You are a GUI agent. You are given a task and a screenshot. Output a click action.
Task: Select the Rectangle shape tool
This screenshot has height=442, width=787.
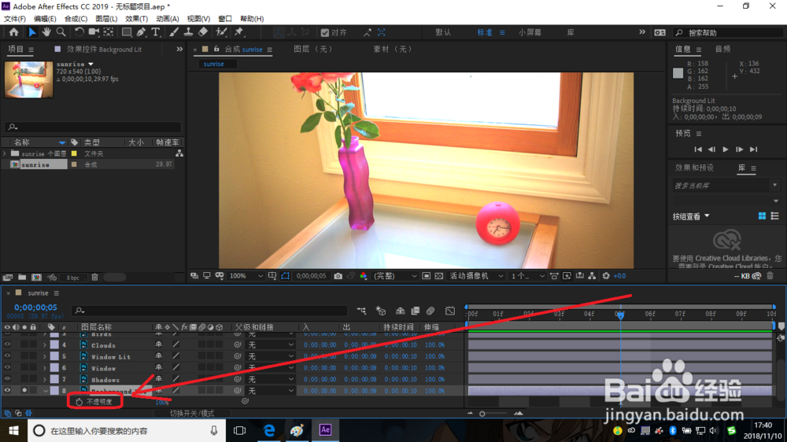127,32
